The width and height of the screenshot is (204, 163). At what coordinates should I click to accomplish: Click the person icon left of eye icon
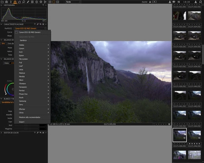point(170,2)
